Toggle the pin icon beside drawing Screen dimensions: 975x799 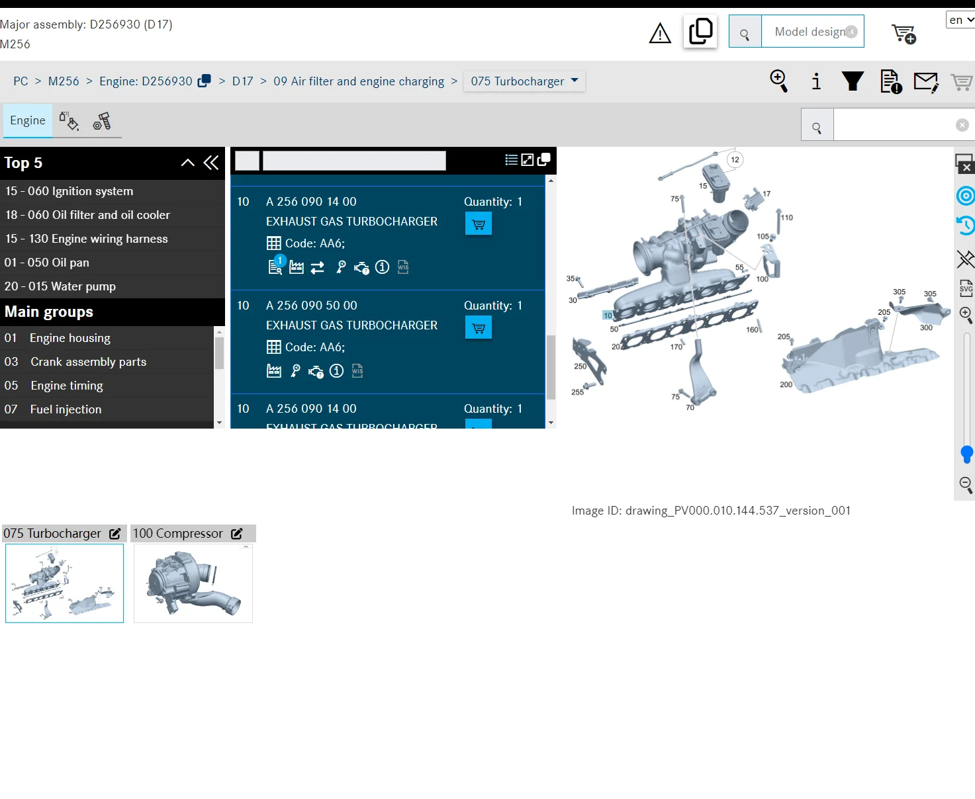tap(966, 259)
